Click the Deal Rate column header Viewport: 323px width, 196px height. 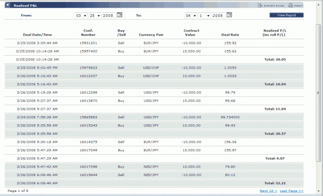230,35
